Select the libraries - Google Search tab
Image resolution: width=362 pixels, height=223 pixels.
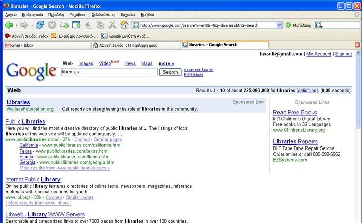(224, 45)
